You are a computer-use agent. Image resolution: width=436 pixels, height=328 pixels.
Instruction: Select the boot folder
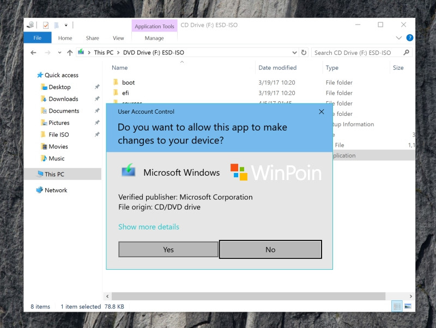click(x=128, y=83)
